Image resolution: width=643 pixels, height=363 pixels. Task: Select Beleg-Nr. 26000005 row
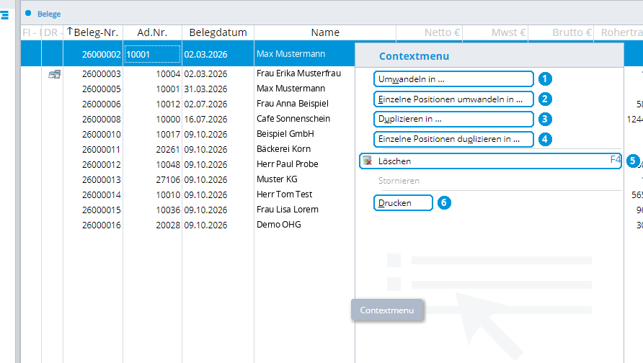[x=102, y=89]
